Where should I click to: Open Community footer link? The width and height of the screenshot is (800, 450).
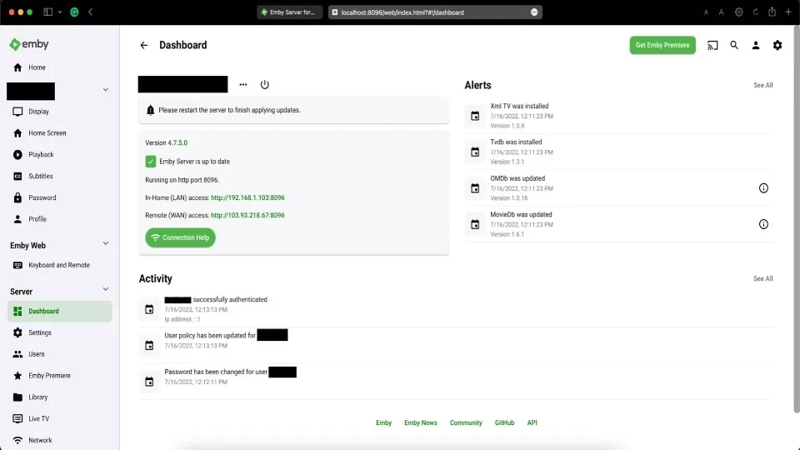pyautogui.click(x=466, y=423)
